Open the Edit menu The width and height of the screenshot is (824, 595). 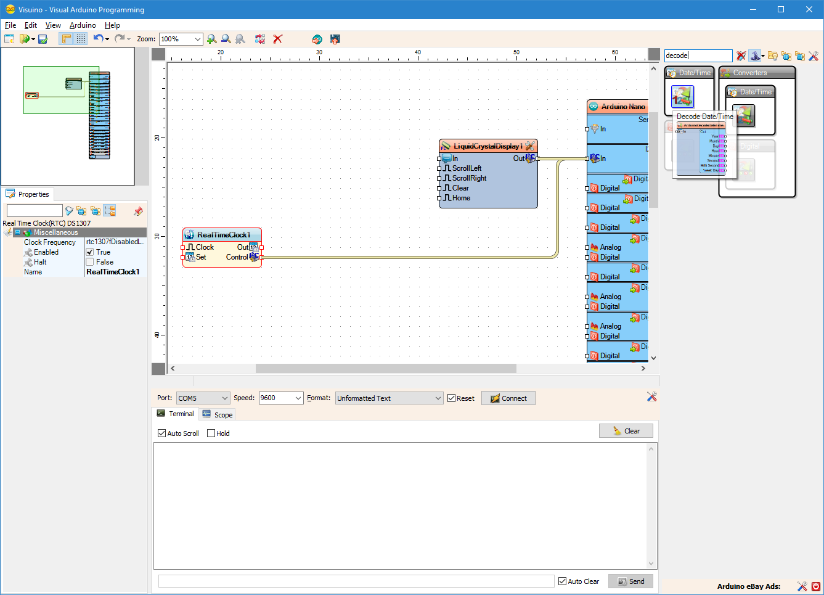coord(31,25)
